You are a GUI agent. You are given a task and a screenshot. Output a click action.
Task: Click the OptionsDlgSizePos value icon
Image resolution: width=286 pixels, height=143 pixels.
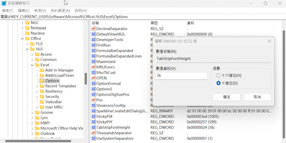pyautogui.click(x=93, y=95)
